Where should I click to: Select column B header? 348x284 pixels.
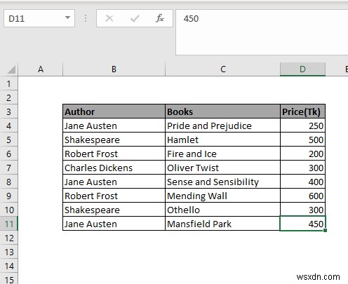coord(114,69)
